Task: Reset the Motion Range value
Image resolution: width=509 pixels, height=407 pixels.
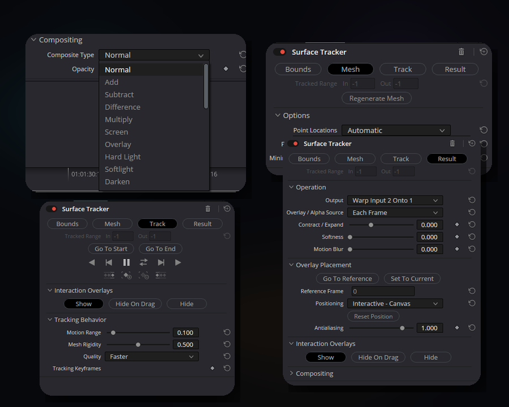Action: click(227, 332)
